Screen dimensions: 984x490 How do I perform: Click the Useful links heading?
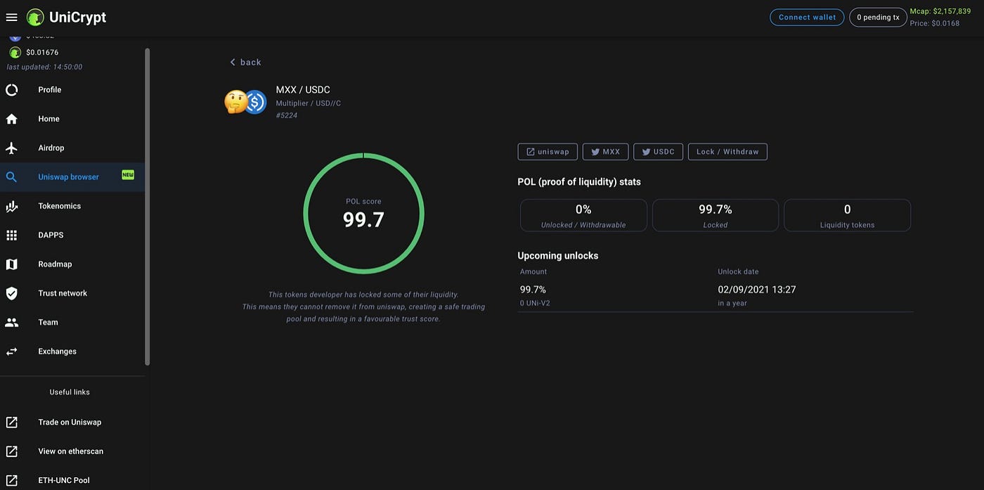70,392
